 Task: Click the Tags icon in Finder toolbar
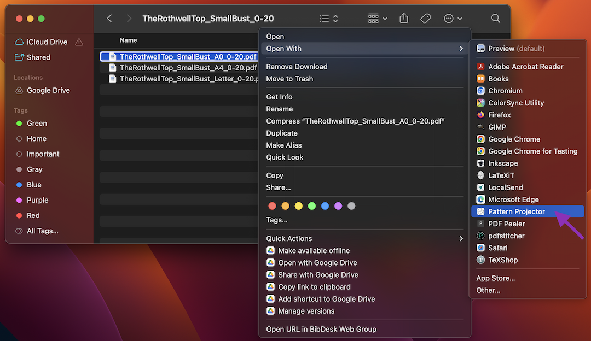[x=425, y=19]
